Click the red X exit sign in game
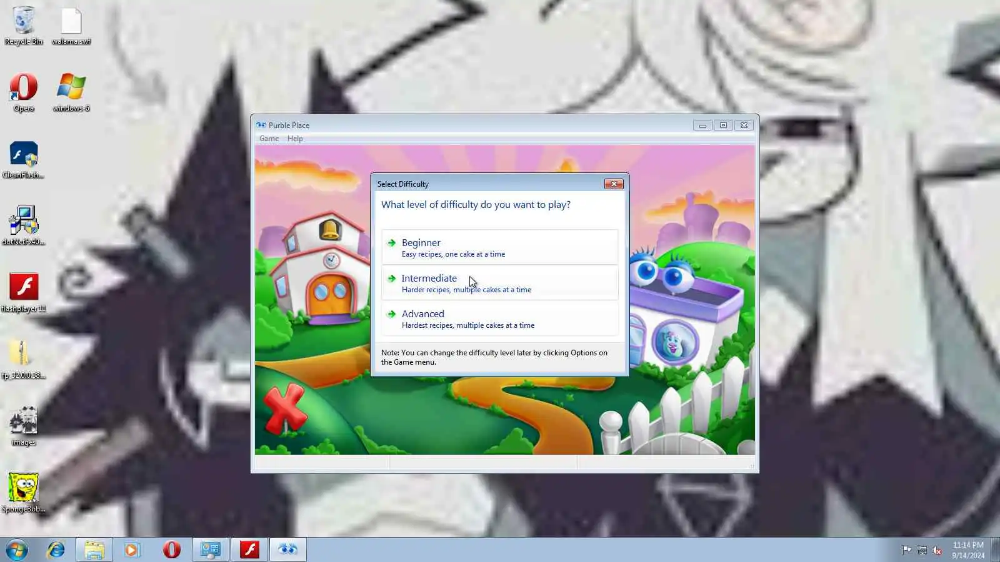This screenshot has height=562, width=1000. pos(286,409)
